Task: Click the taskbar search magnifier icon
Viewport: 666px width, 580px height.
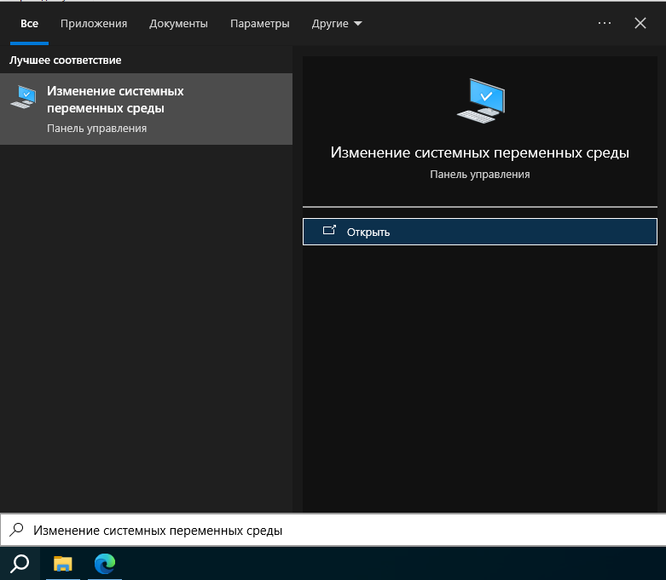Action: [19, 563]
